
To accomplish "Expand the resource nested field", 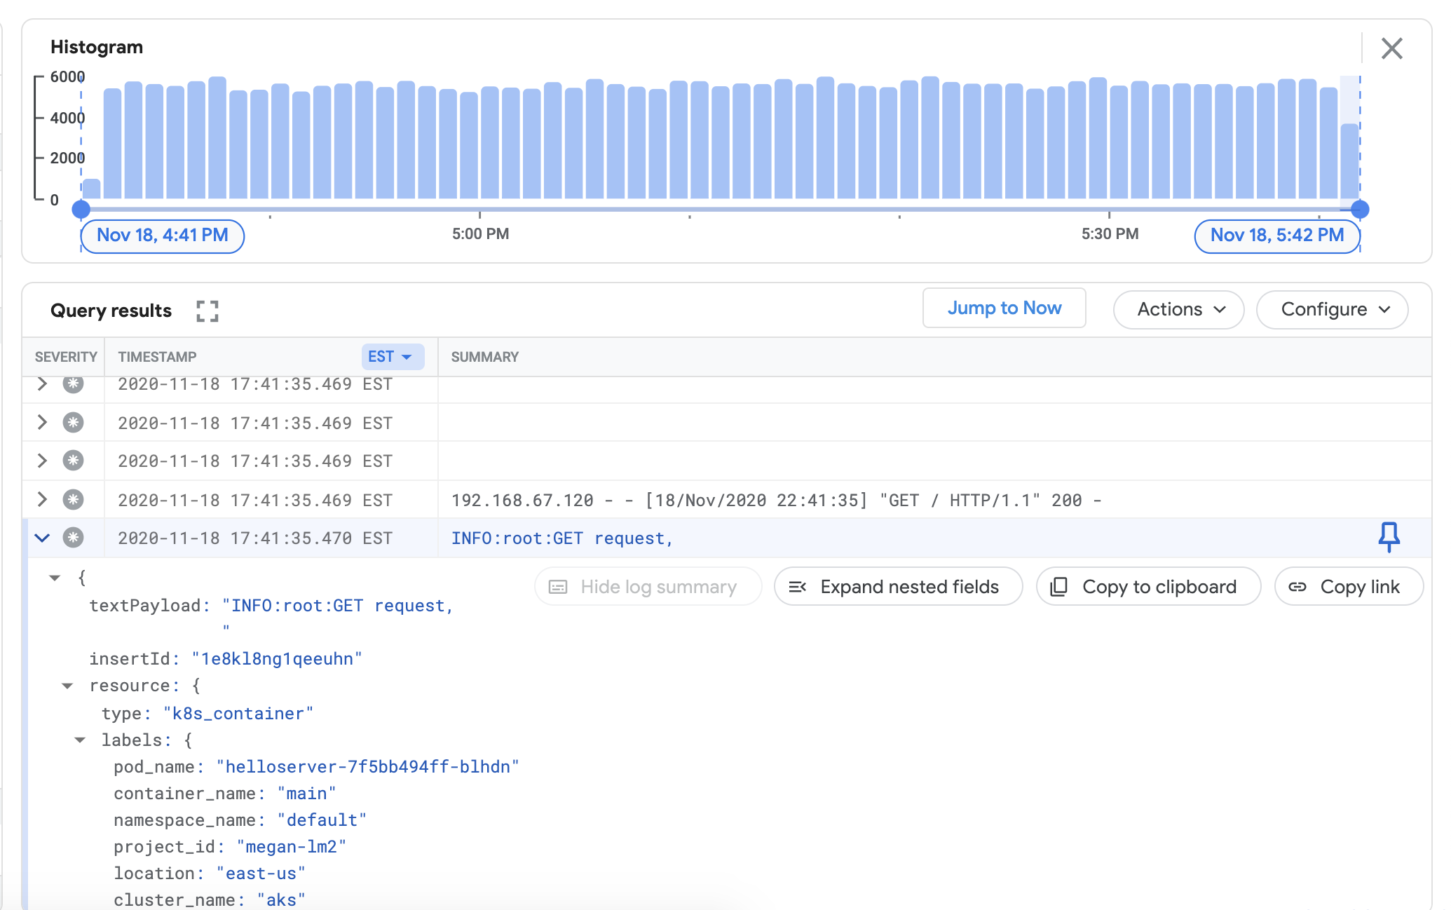I will 67,686.
